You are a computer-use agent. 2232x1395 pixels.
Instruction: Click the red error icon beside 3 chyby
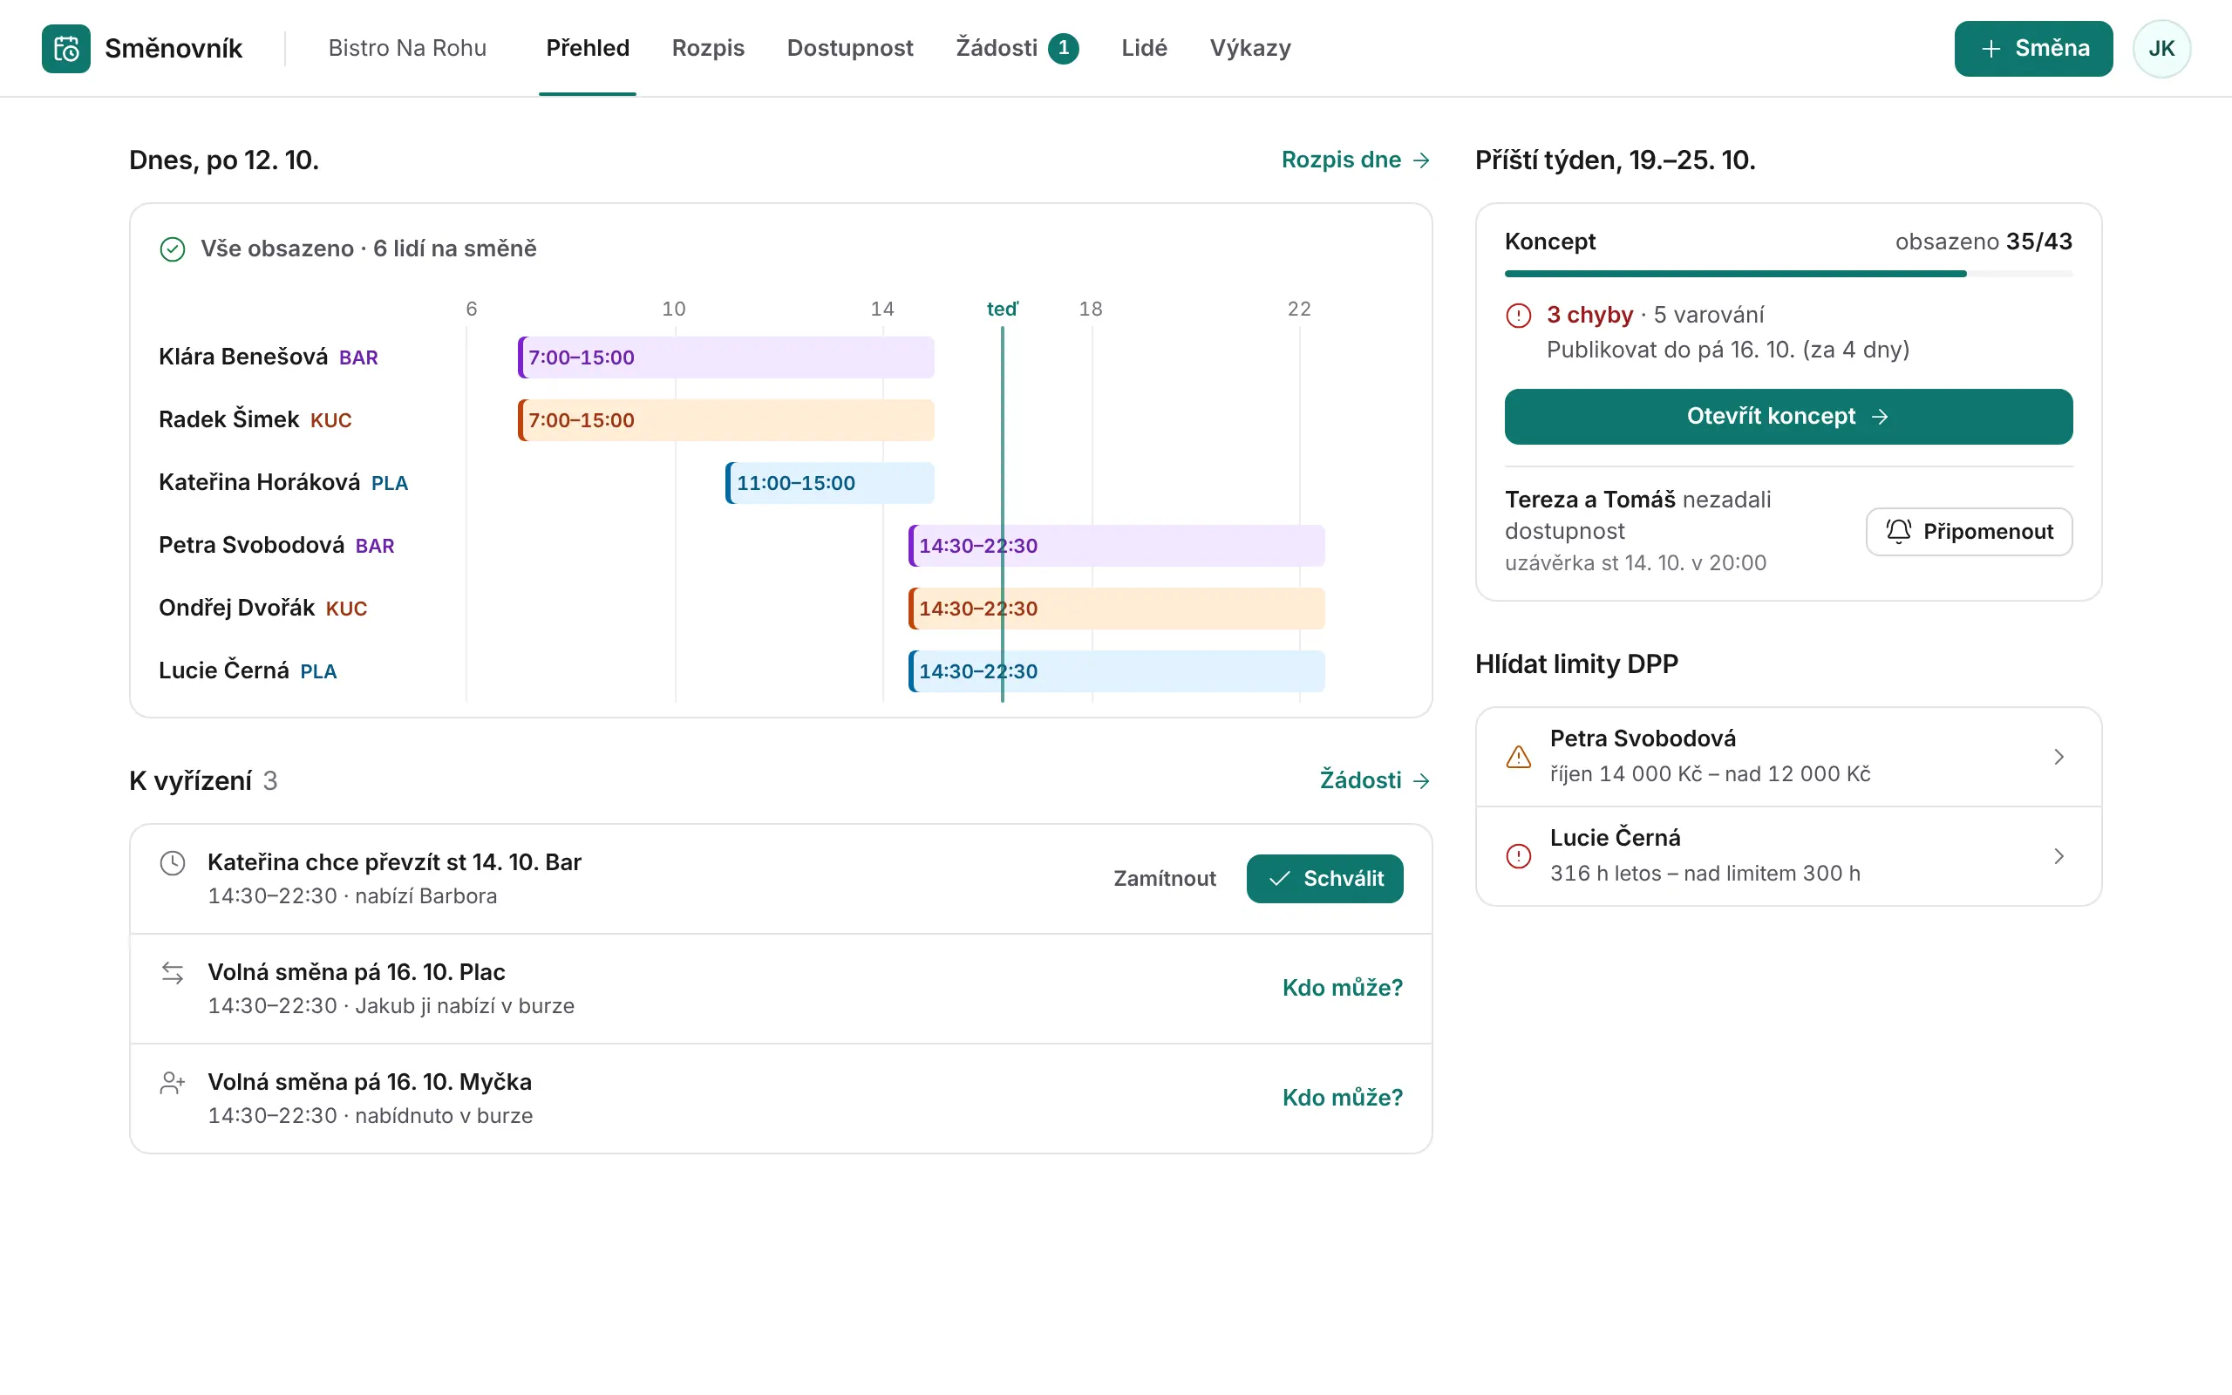click(1518, 316)
